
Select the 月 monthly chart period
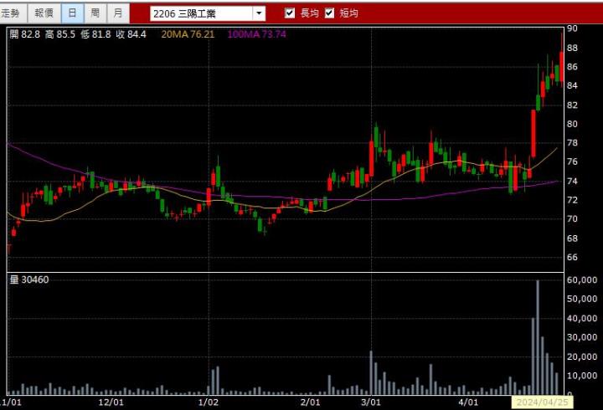118,13
